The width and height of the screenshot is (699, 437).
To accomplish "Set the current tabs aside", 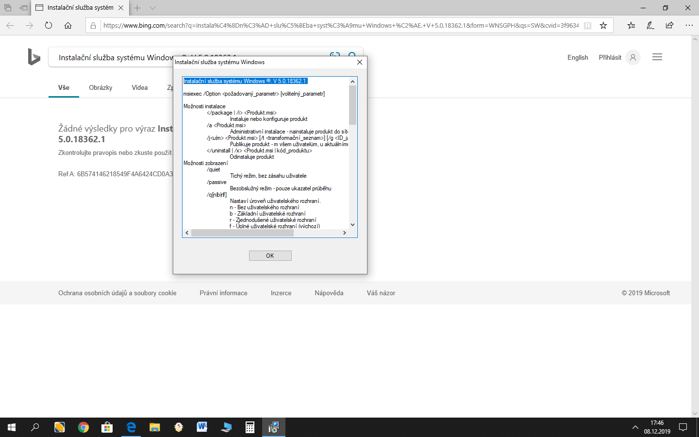I will 23,8.
